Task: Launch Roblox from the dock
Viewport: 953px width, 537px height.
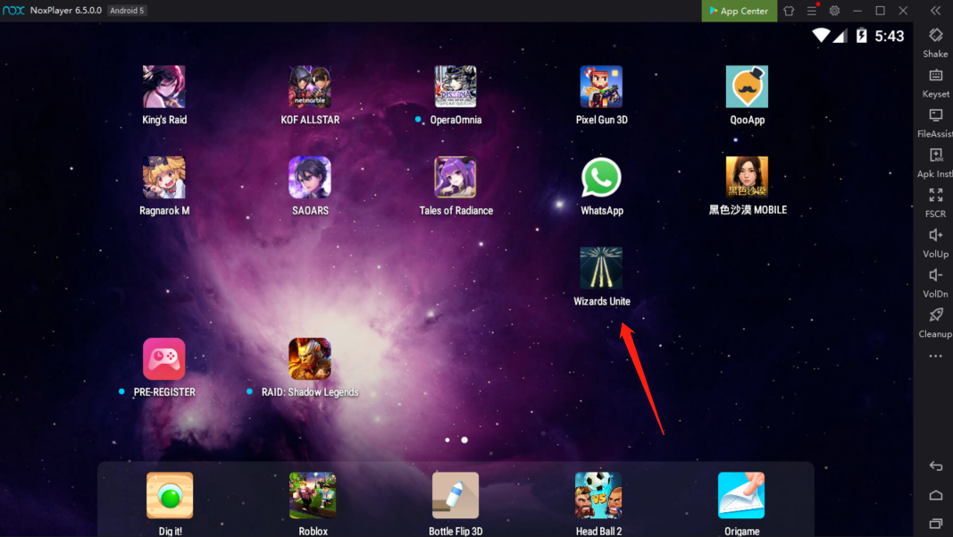Action: pos(313,496)
